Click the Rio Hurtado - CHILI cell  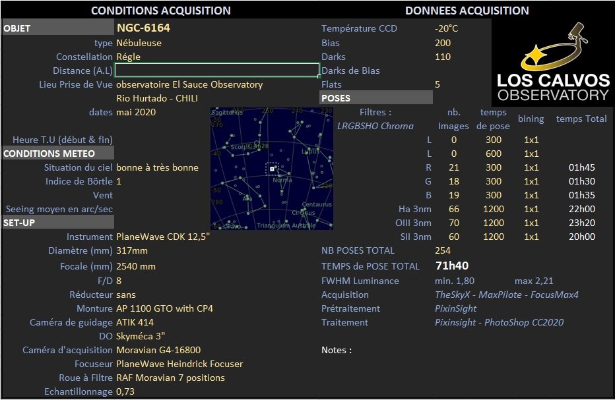(157, 98)
